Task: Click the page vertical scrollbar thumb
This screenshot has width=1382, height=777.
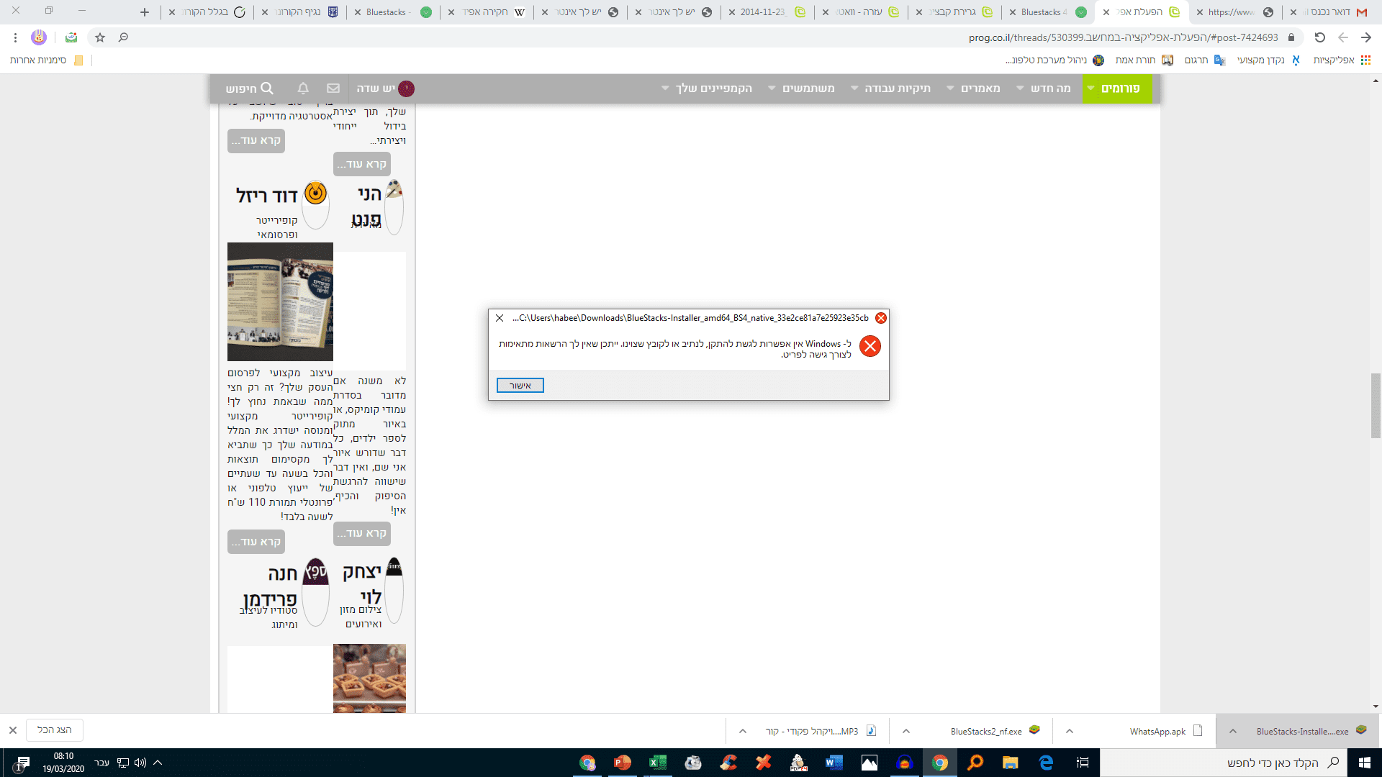Action: click(x=1376, y=405)
